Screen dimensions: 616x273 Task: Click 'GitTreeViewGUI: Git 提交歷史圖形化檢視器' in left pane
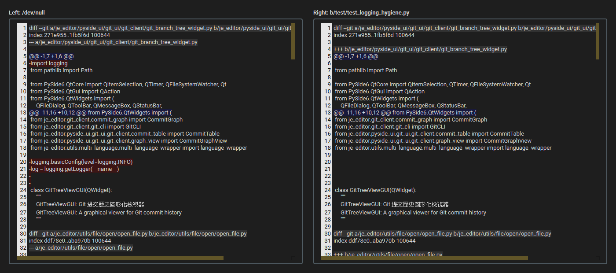click(x=90, y=204)
